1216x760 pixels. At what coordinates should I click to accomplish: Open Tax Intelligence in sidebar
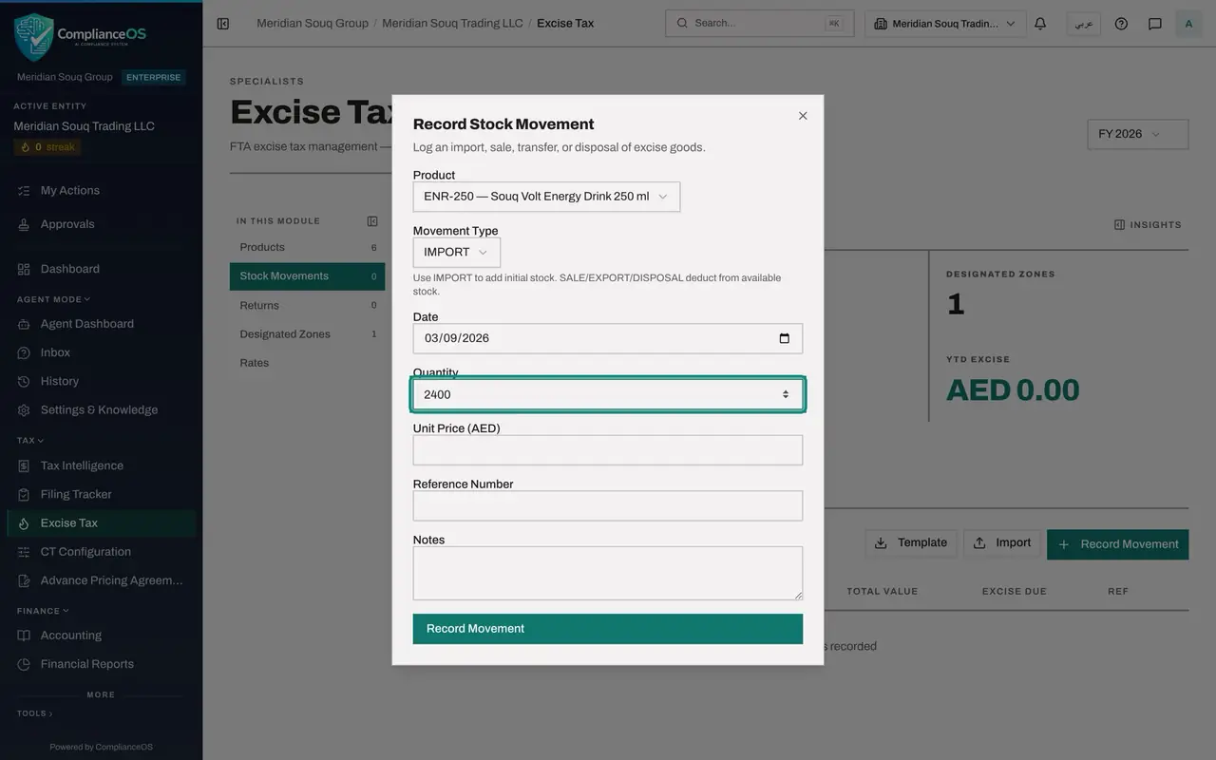tap(101, 465)
